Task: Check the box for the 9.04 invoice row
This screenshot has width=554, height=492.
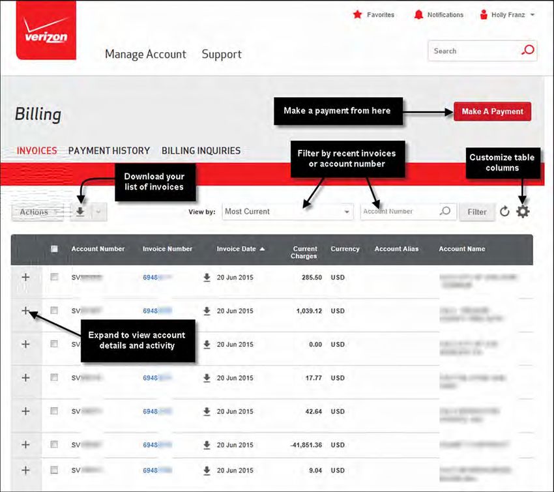Action: coord(54,470)
